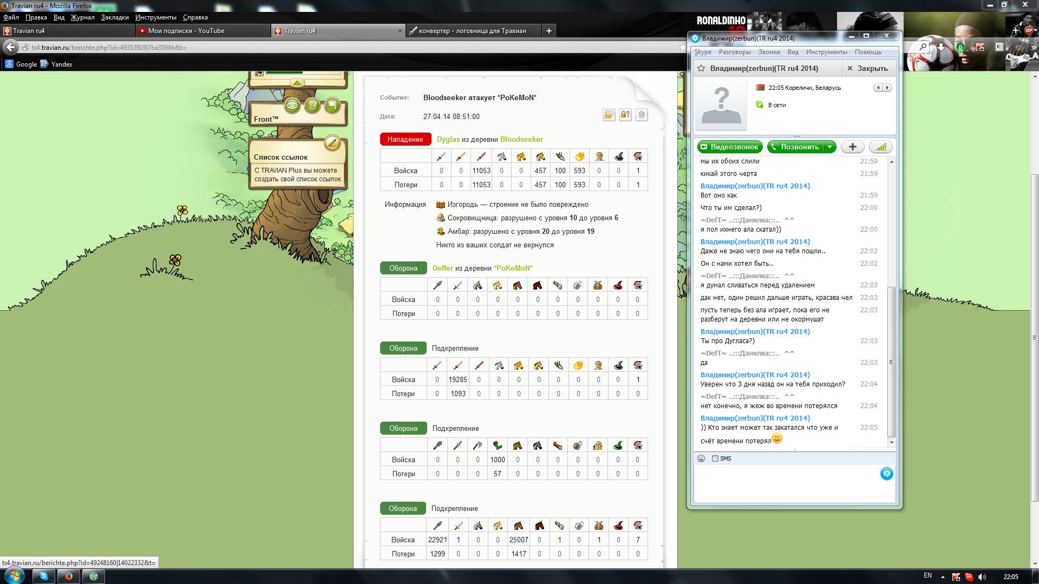Viewport: 1039px width, 584px height.
Task: Click the Firefox icon in the Windows taskbar
Action: coord(69,576)
